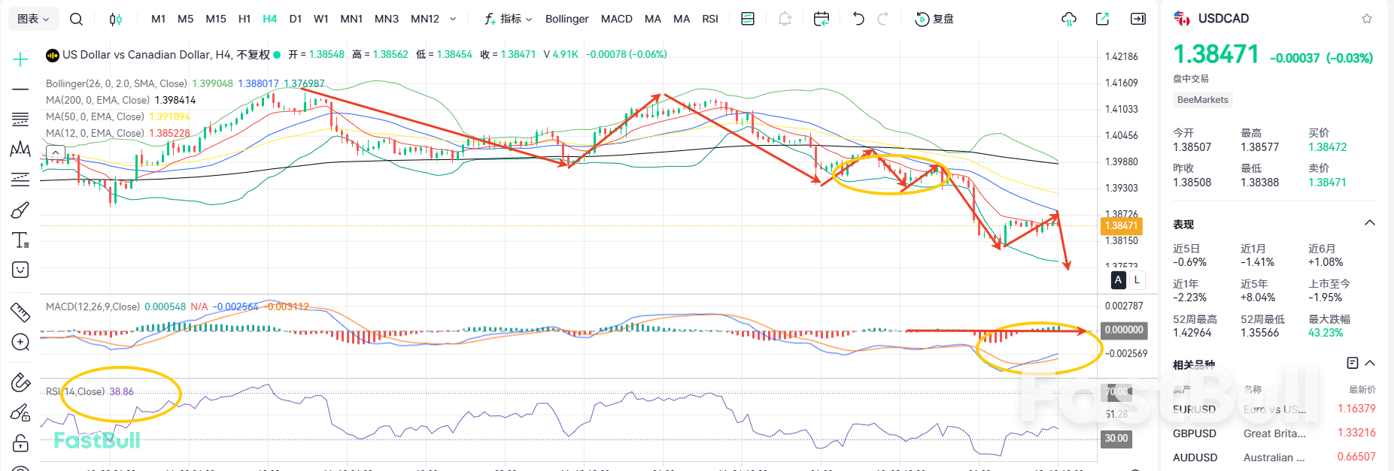
Task: Click the undo arrow in toolbar
Action: (x=858, y=19)
